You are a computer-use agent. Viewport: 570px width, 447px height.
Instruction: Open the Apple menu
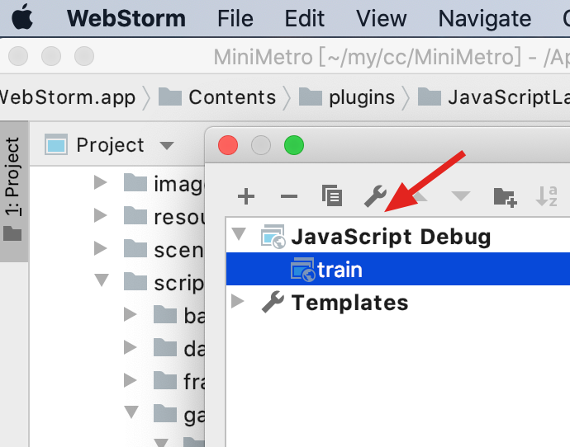tap(22, 17)
